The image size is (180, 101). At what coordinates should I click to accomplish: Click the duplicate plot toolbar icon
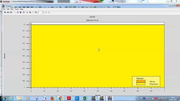tap(23, 12)
